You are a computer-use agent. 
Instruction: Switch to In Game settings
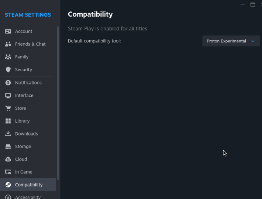pos(24,172)
